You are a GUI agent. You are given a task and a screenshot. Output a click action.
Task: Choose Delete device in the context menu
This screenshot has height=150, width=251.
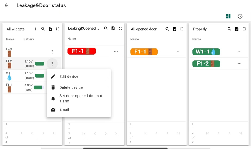tap(71, 87)
